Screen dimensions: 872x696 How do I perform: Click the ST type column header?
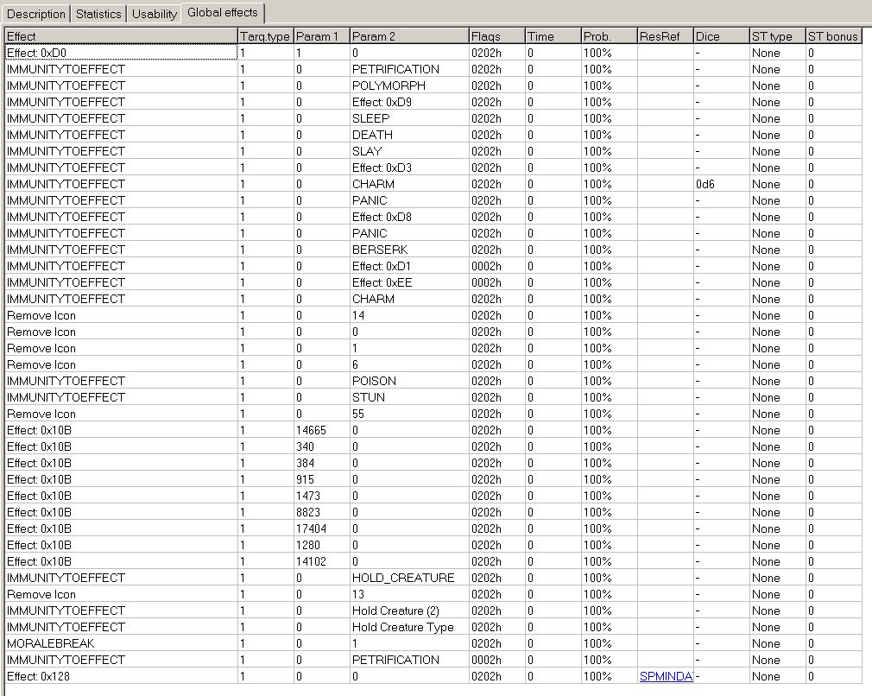(x=778, y=36)
